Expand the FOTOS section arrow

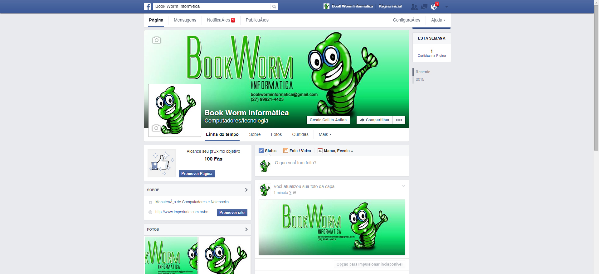coord(246,229)
